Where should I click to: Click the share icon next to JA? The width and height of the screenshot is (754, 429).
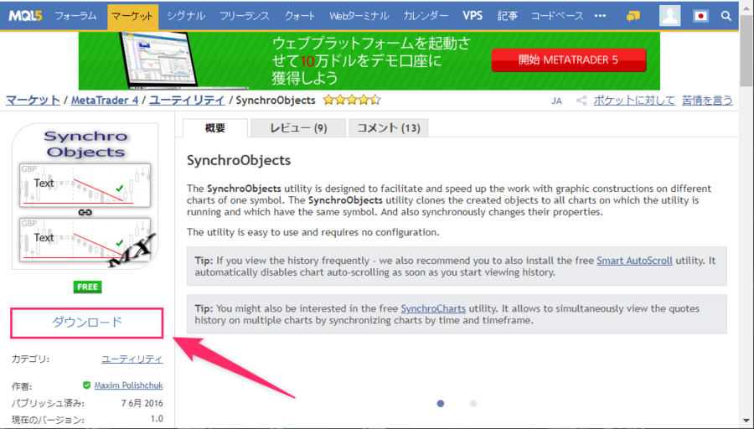coord(581,101)
